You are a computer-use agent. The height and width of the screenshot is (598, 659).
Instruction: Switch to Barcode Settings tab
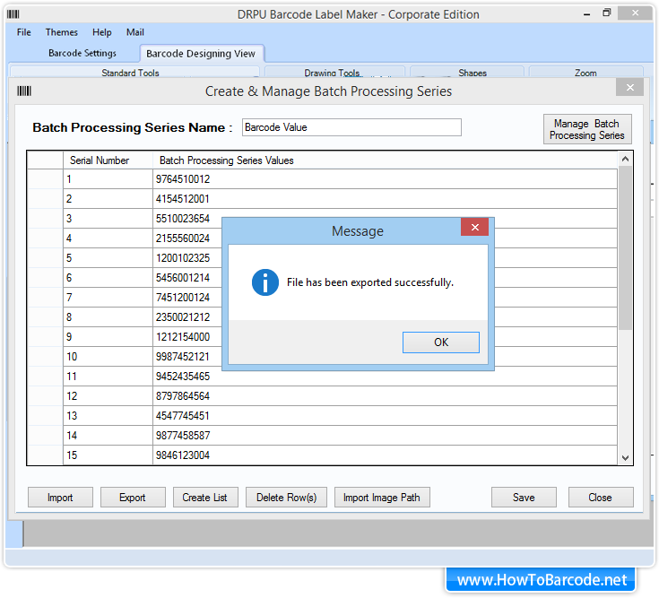(x=82, y=53)
